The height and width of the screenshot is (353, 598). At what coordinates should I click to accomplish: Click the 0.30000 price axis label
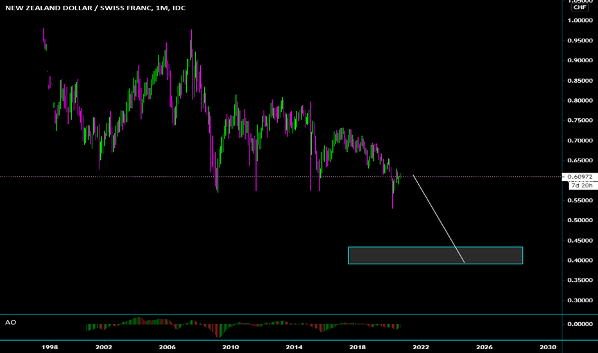[x=579, y=300]
